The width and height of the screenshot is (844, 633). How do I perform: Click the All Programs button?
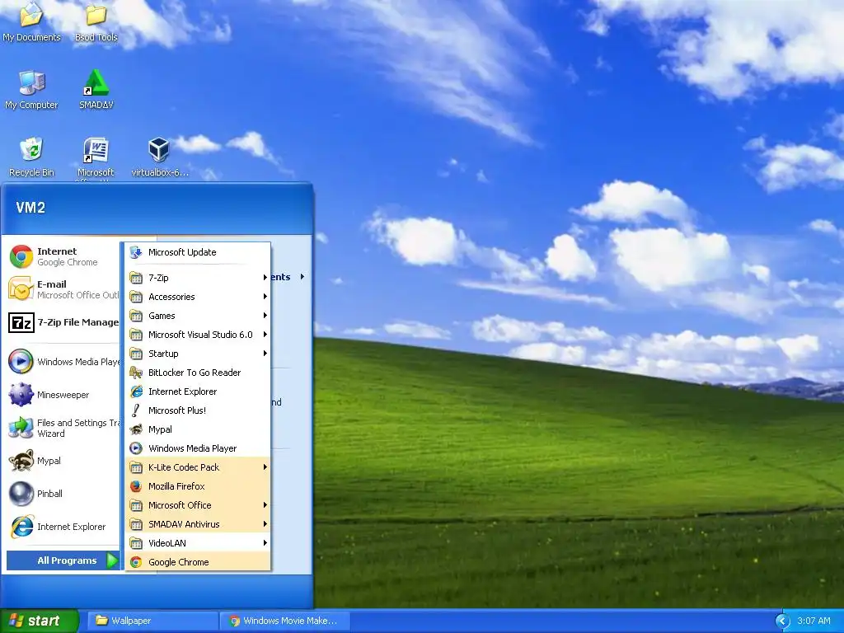[x=63, y=560]
